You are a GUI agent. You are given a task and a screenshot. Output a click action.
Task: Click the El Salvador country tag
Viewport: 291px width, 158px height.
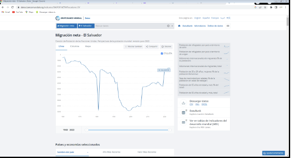(86, 26)
